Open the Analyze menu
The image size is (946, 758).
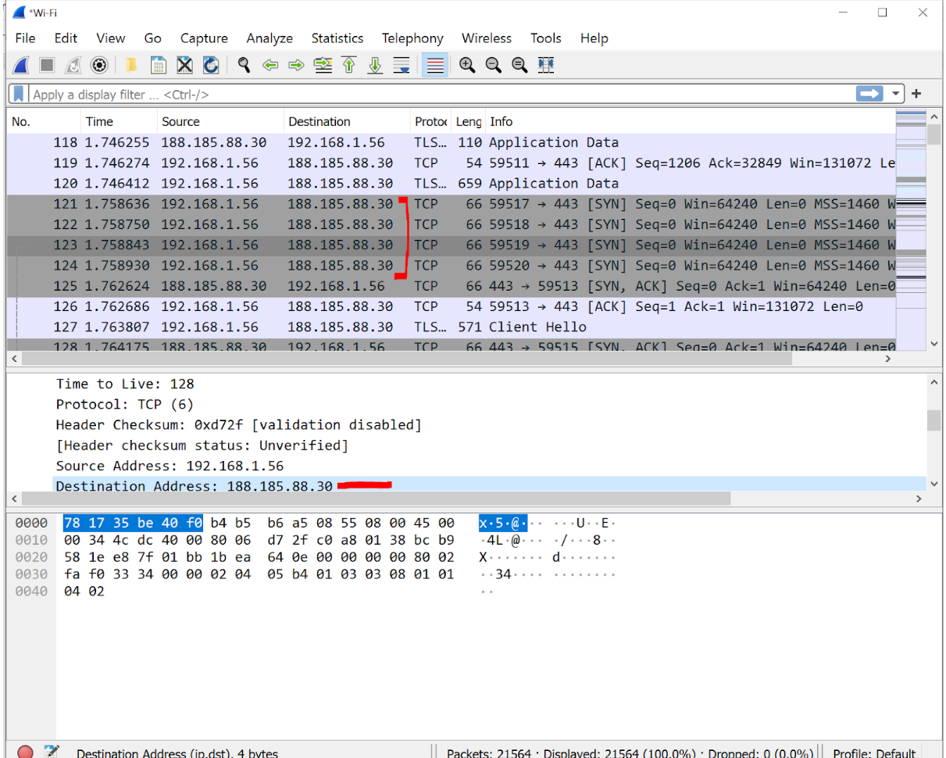pos(270,38)
